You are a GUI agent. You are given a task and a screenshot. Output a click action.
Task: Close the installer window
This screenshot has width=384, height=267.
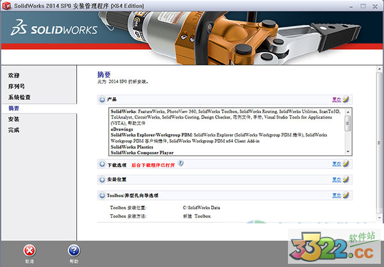(375, 6)
